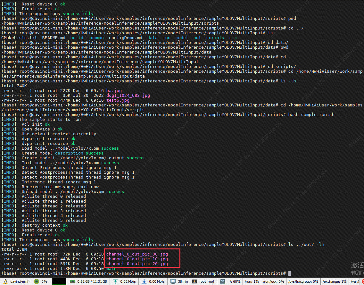Click the 227K size of ba.jpg
This screenshot has width=364, height=285.
65,91
